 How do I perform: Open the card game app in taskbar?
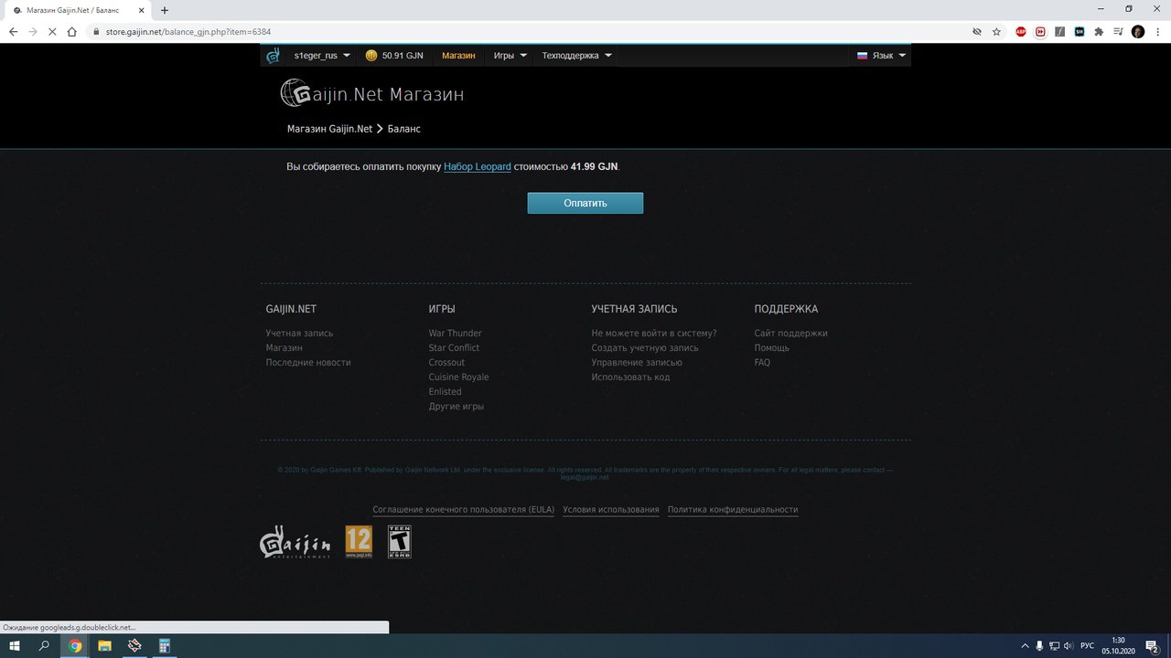click(134, 646)
